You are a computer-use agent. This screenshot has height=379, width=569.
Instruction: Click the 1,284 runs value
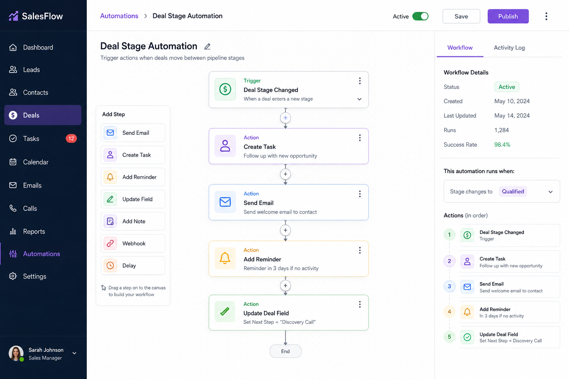(x=502, y=130)
